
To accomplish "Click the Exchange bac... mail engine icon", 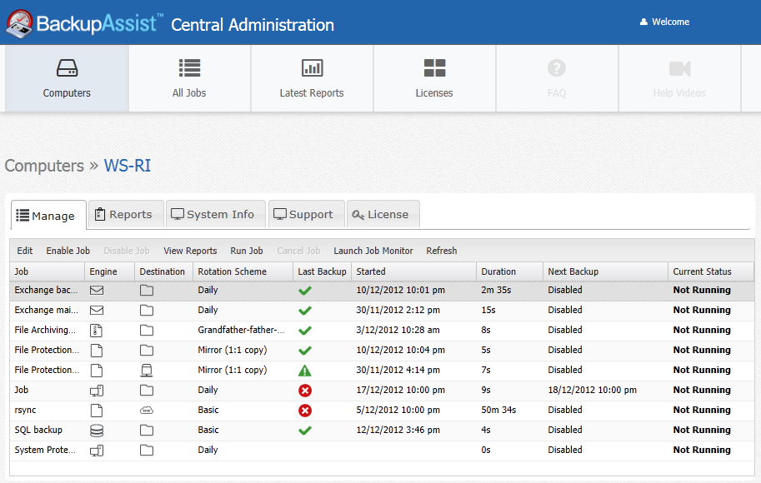I will tap(97, 290).
